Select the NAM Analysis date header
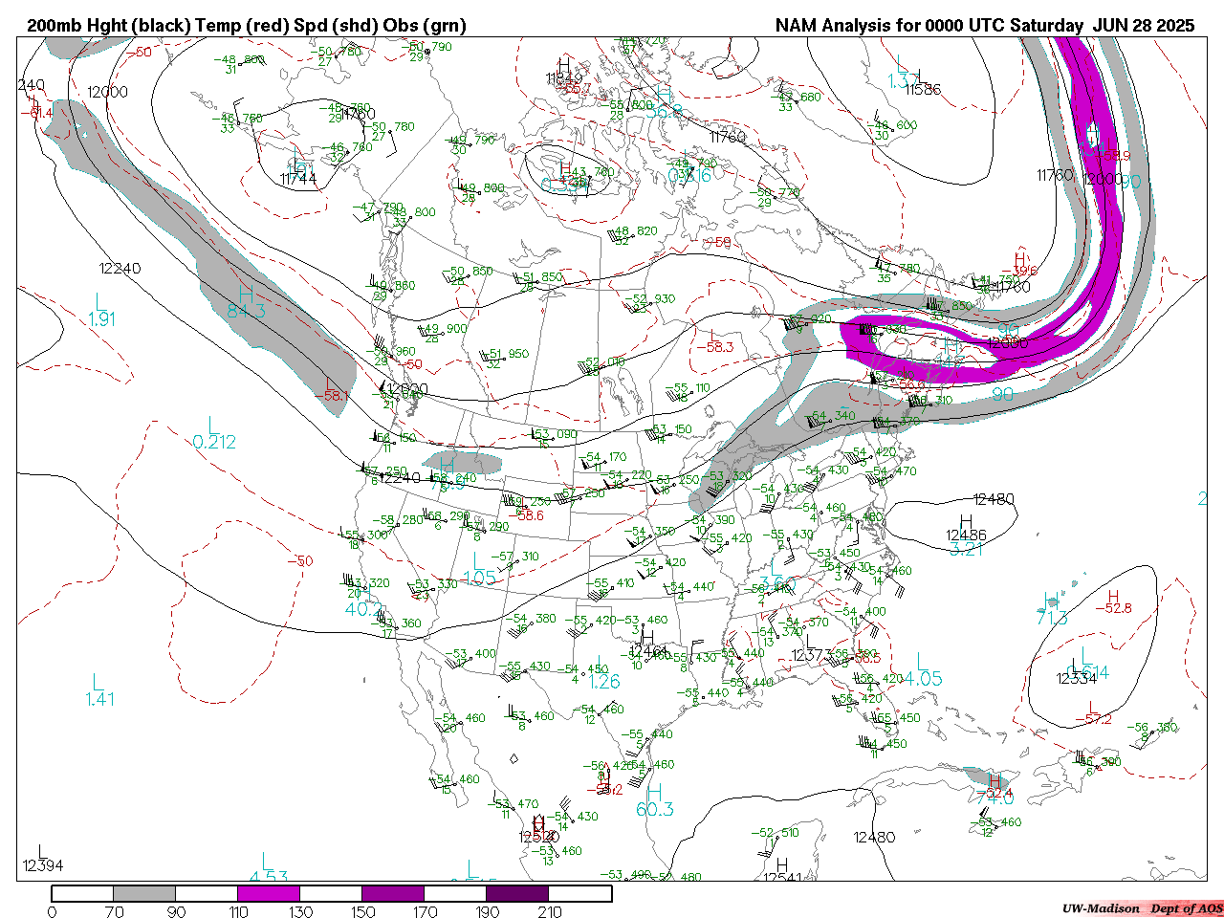The image size is (1224, 918). (984, 26)
